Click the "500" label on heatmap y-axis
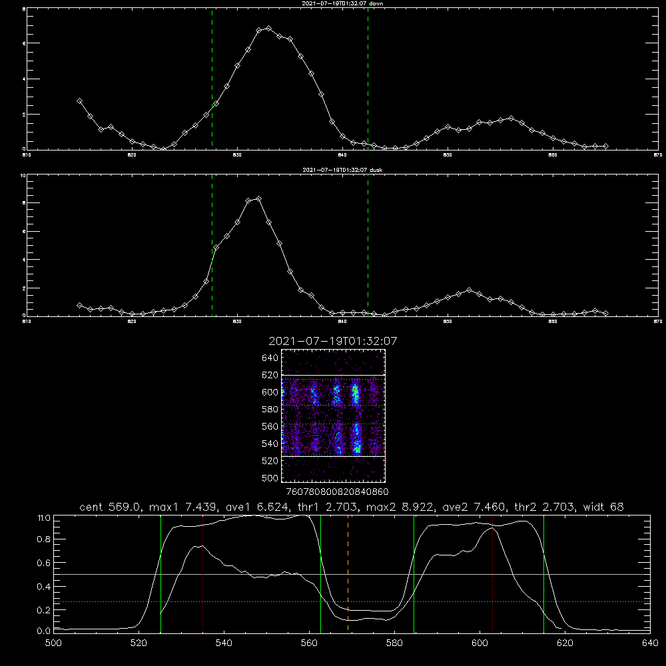Viewport: 666px width, 666px height. tap(270, 478)
